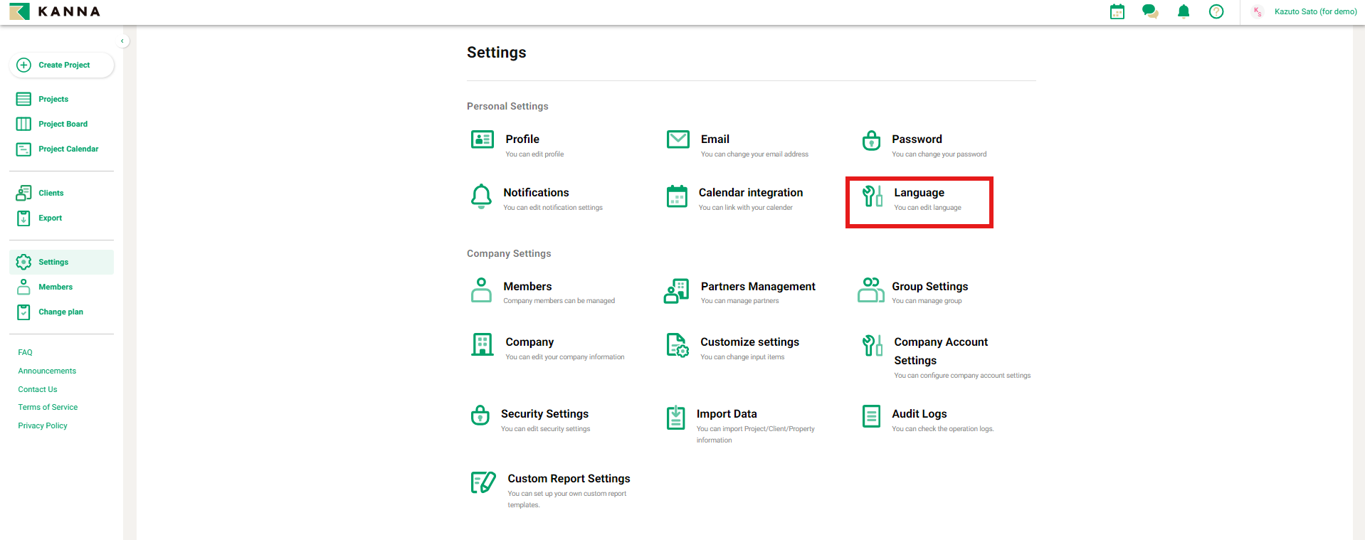Open the Kazuto Sato user menu
Viewport: 1365px width, 540px height.
pyautogui.click(x=1305, y=11)
